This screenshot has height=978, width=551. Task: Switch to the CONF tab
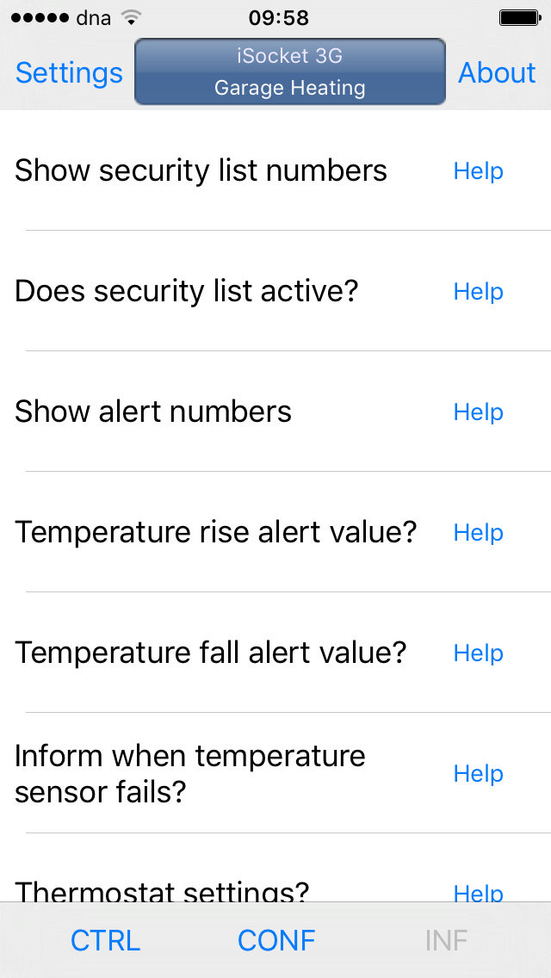point(276,940)
